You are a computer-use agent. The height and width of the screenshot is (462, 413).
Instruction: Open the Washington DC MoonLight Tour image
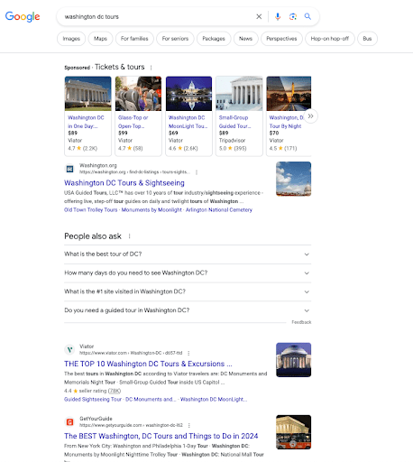(x=188, y=94)
